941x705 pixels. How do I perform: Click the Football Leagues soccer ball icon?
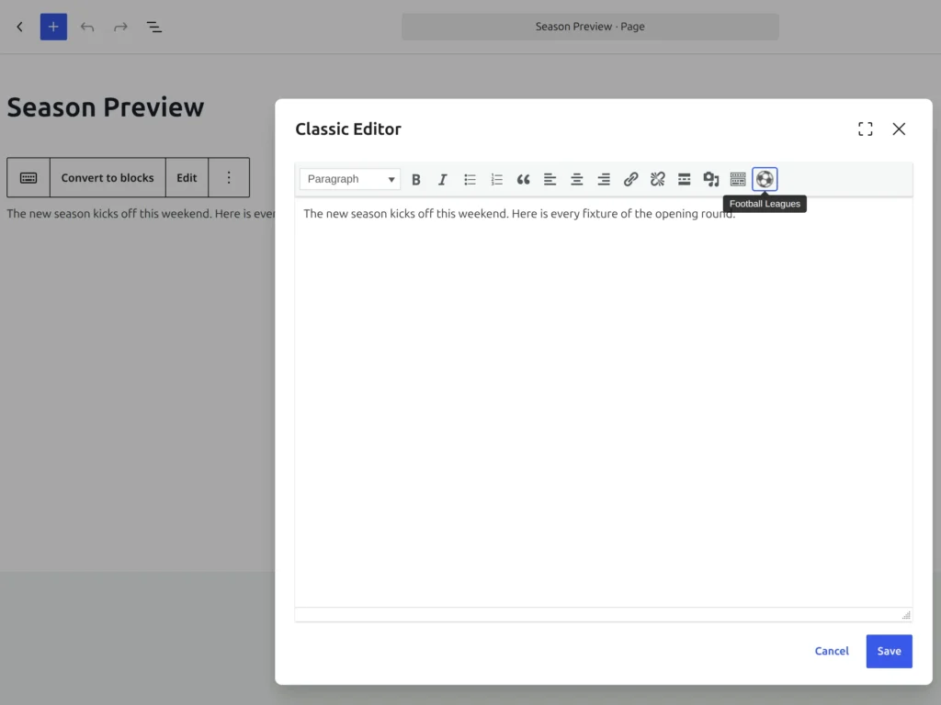pos(765,179)
